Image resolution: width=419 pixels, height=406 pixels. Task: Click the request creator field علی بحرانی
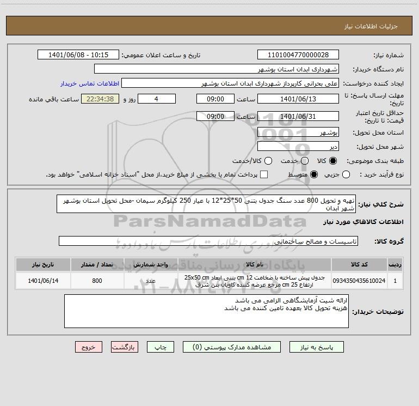(230, 83)
